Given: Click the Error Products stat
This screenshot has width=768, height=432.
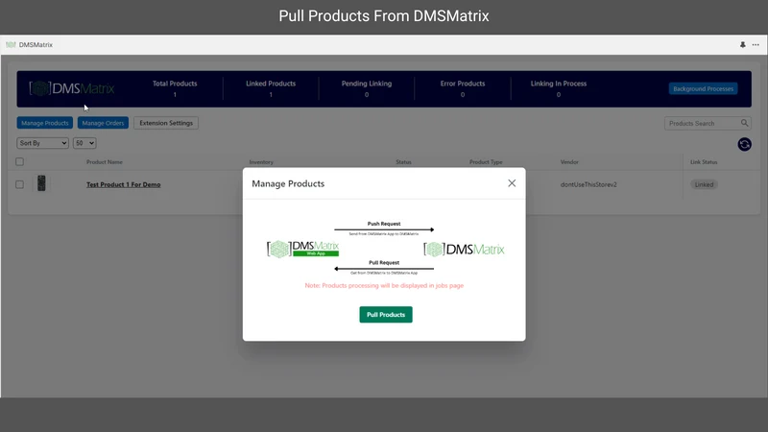Looking at the screenshot, I should click(x=463, y=88).
